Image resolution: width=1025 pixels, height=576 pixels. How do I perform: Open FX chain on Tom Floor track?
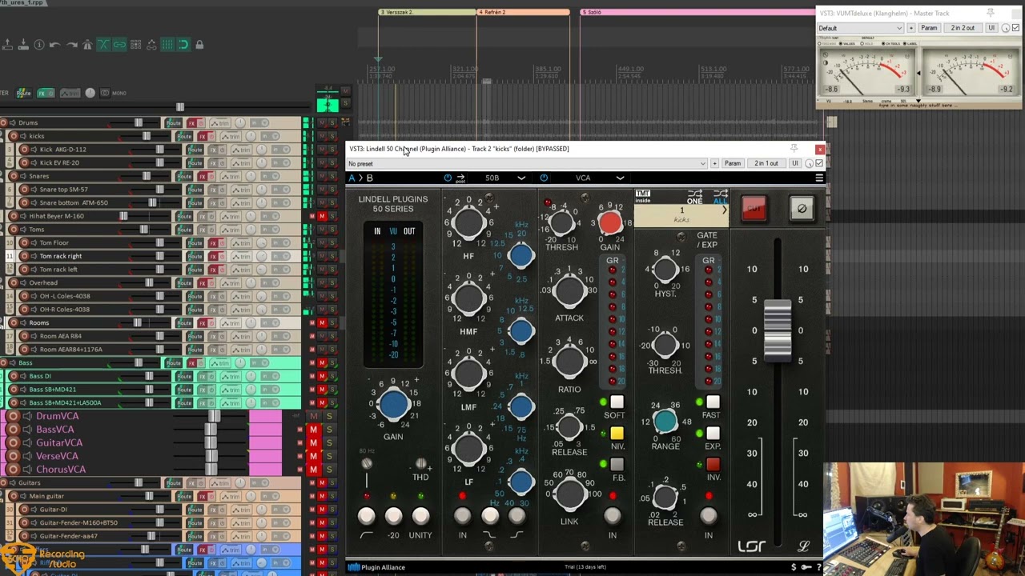(x=214, y=242)
